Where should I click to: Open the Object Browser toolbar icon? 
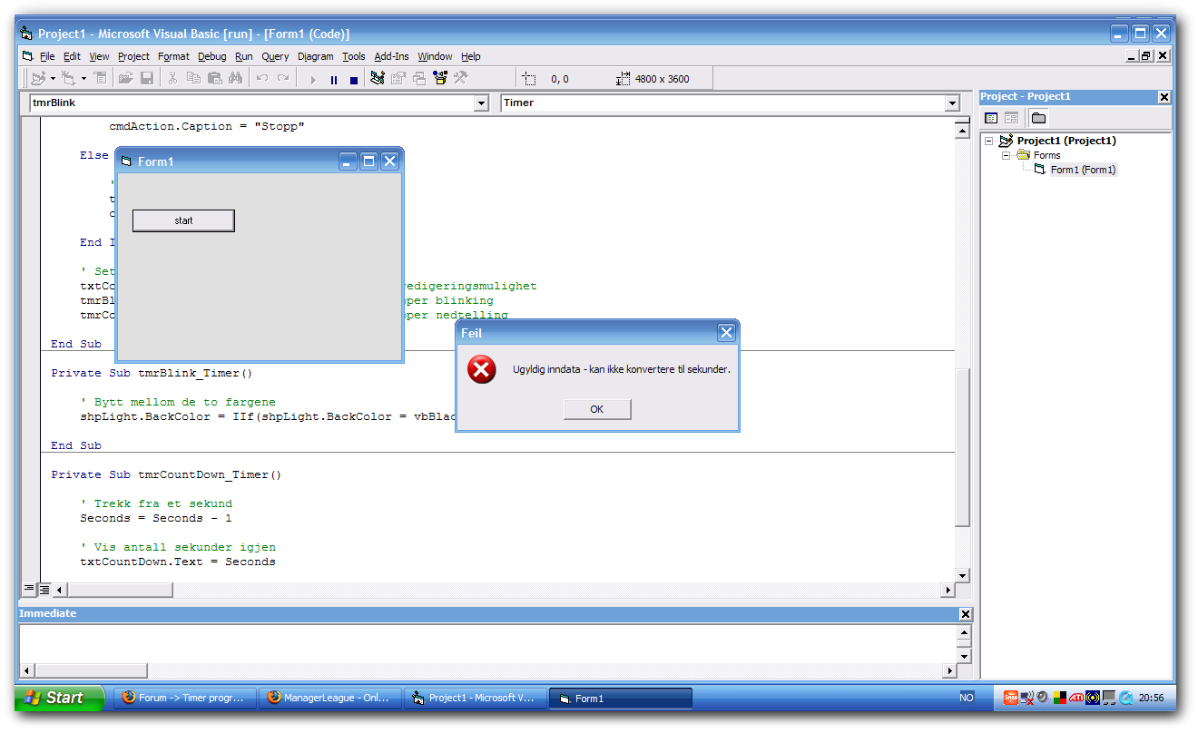coord(440,79)
